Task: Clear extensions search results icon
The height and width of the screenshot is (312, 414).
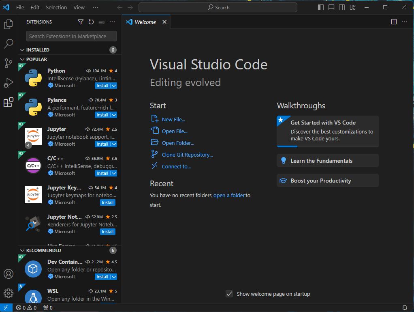Action: tap(102, 22)
